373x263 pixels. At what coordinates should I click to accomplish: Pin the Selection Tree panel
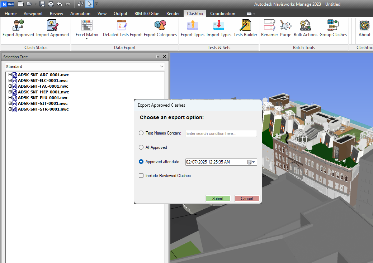[157, 57]
